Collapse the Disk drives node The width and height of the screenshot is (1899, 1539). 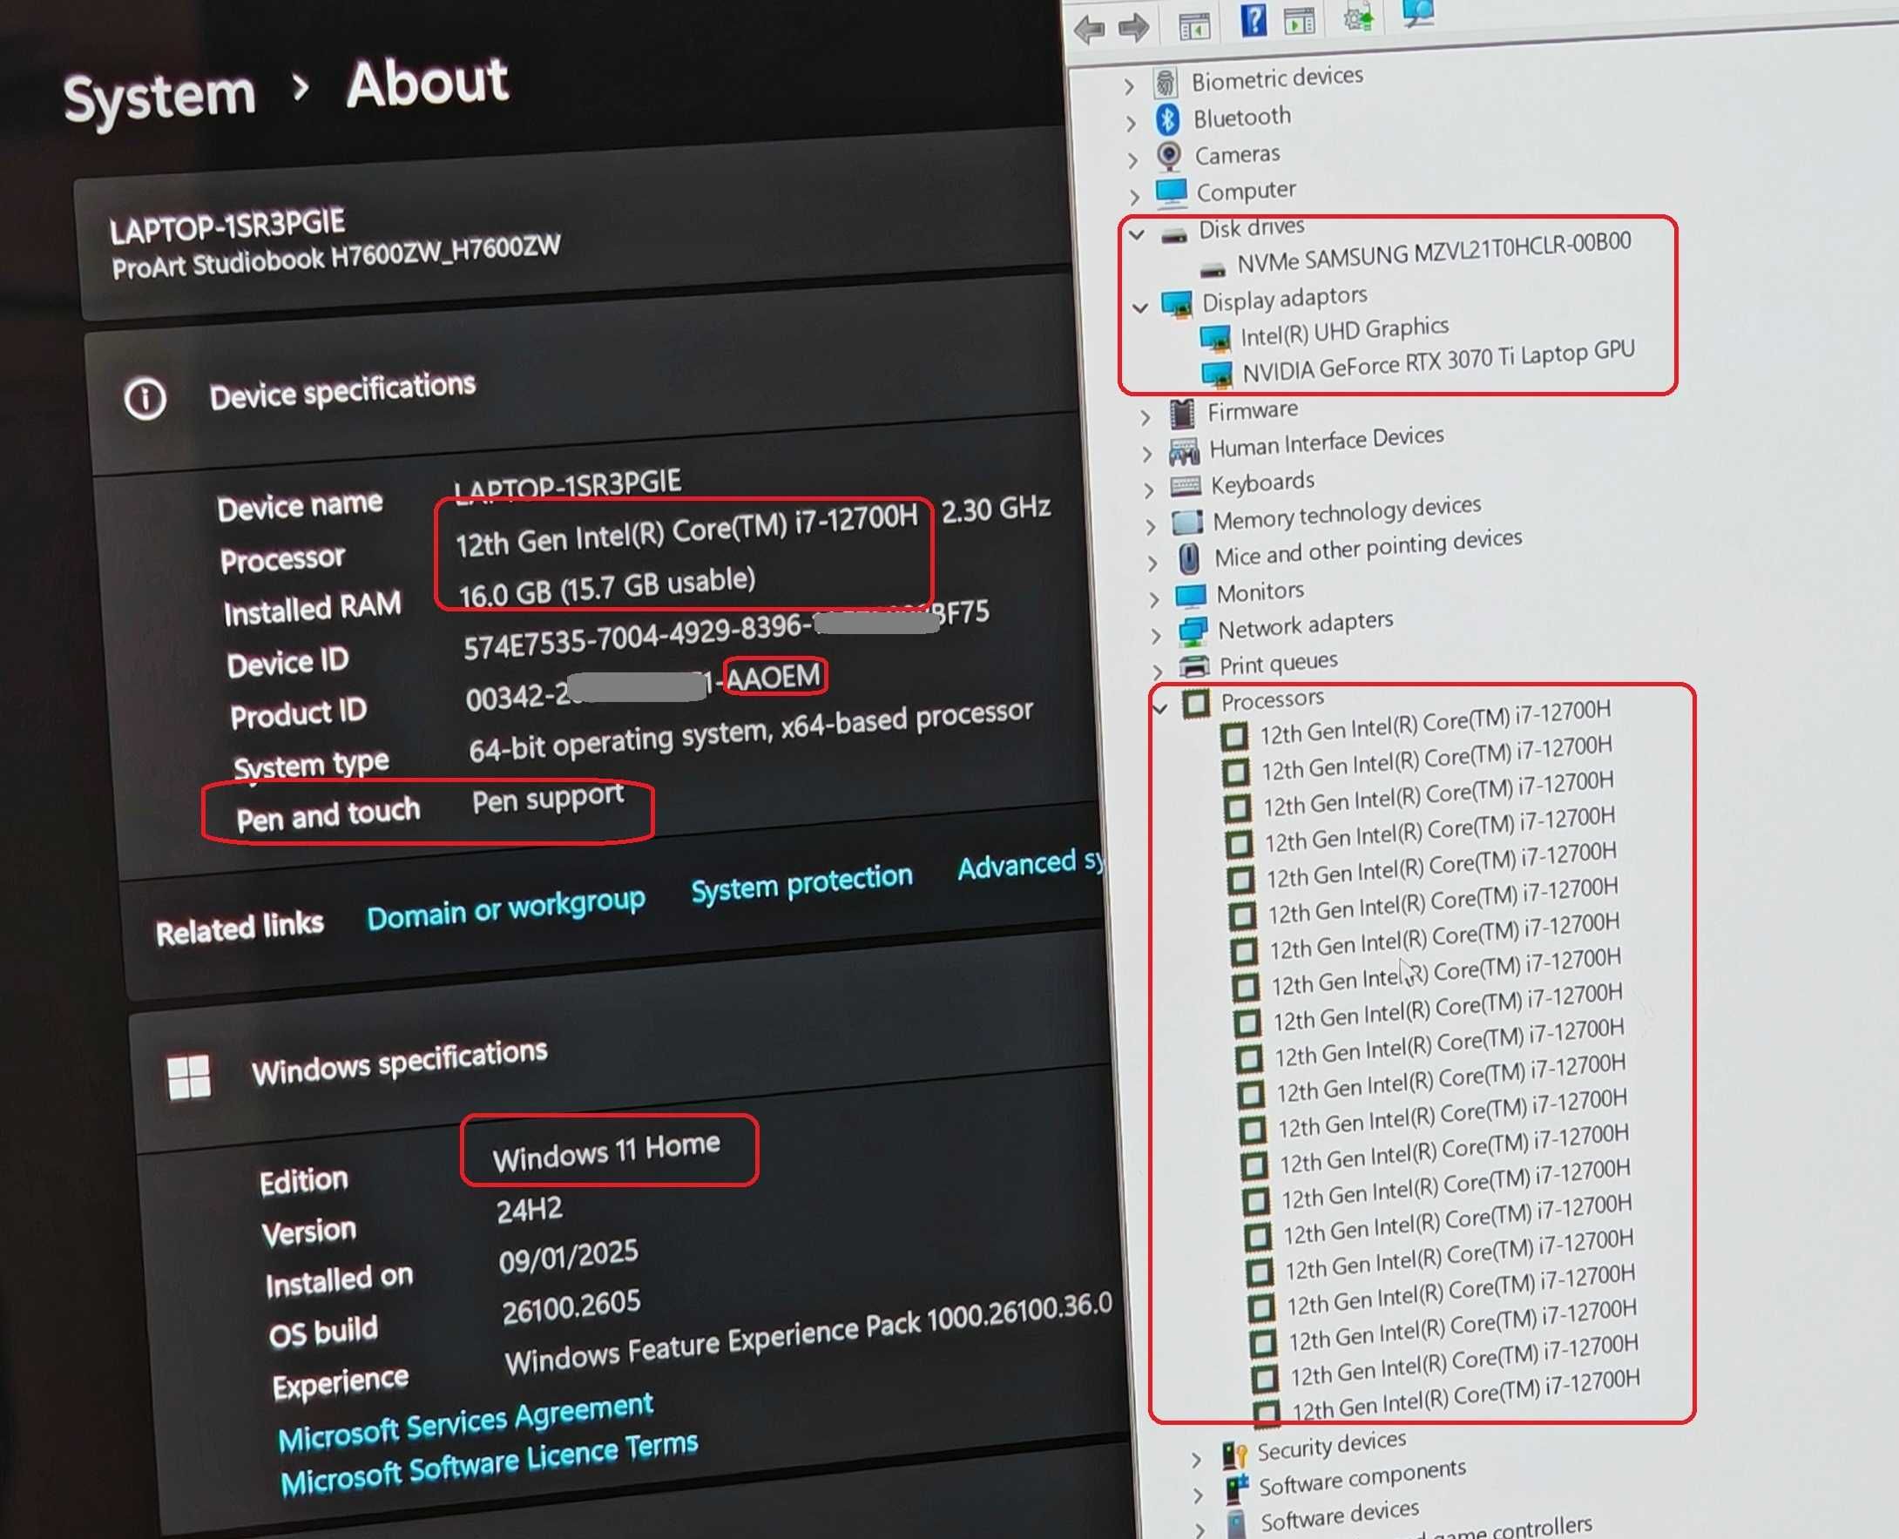click(x=1137, y=235)
